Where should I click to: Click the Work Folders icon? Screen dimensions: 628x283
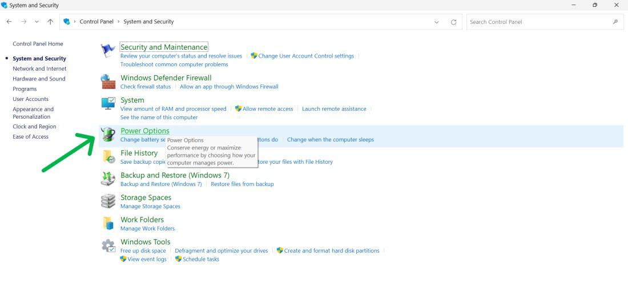coord(108,223)
